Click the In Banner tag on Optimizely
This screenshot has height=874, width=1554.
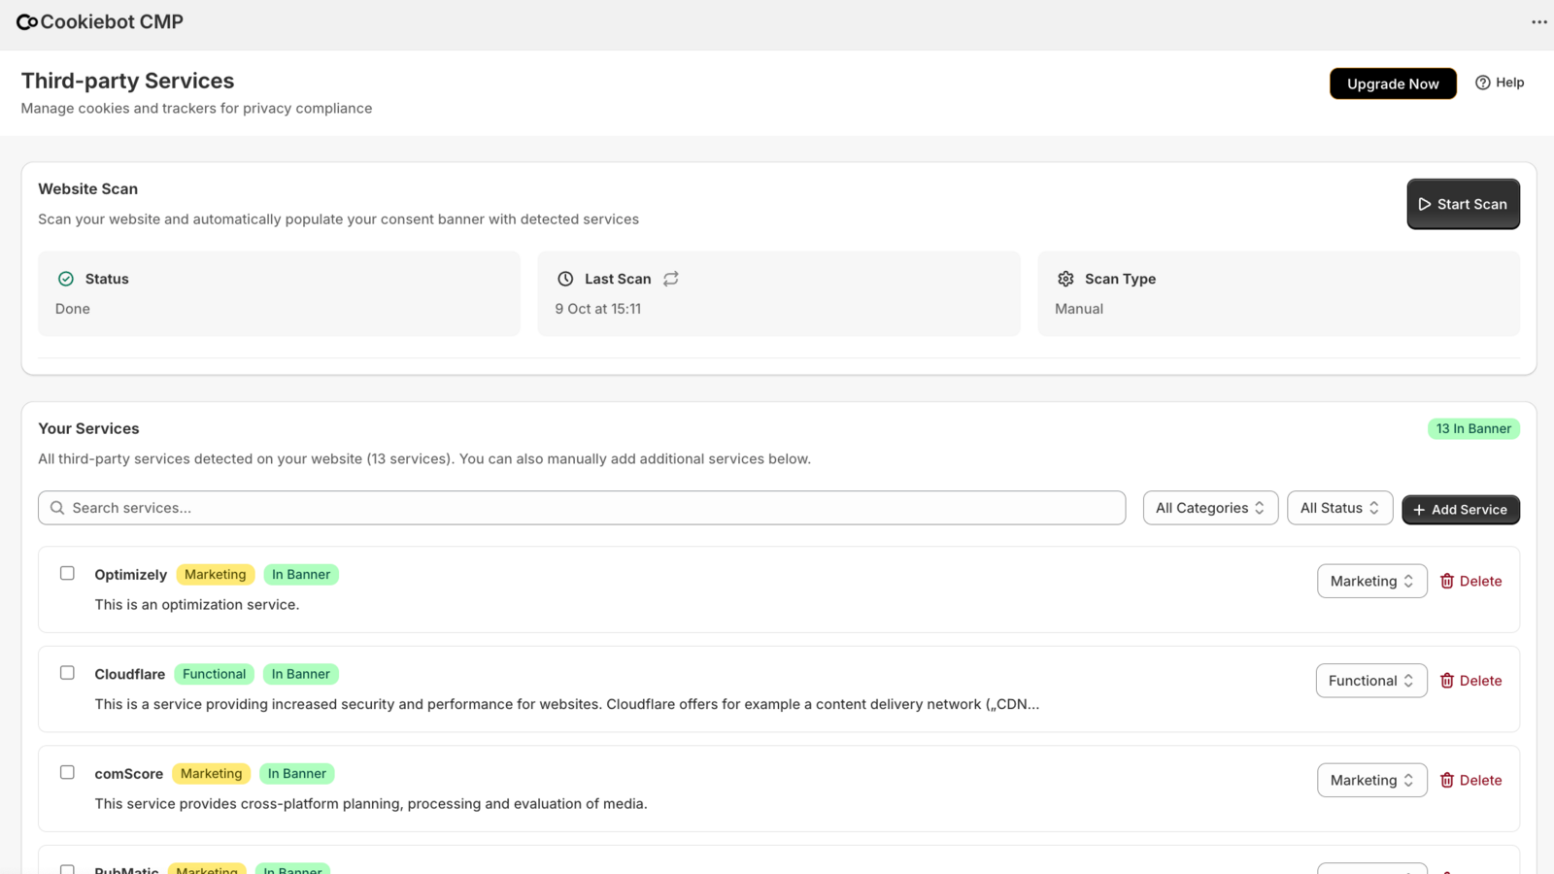click(x=301, y=574)
